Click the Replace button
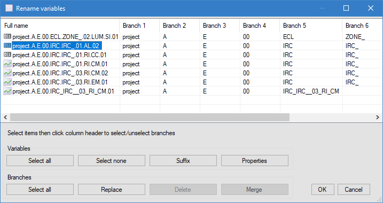This screenshot has height=203, width=383. coord(112,190)
